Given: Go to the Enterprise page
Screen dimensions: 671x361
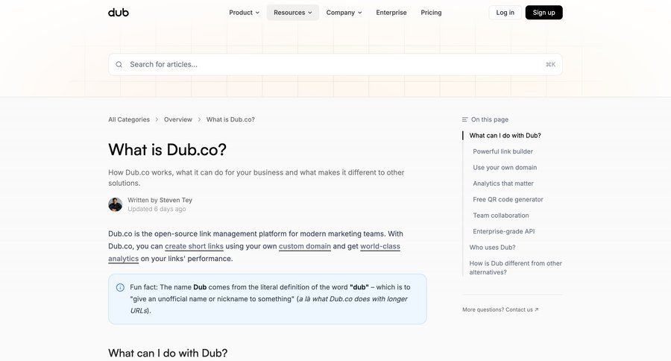Looking at the screenshot, I should 391,13.
